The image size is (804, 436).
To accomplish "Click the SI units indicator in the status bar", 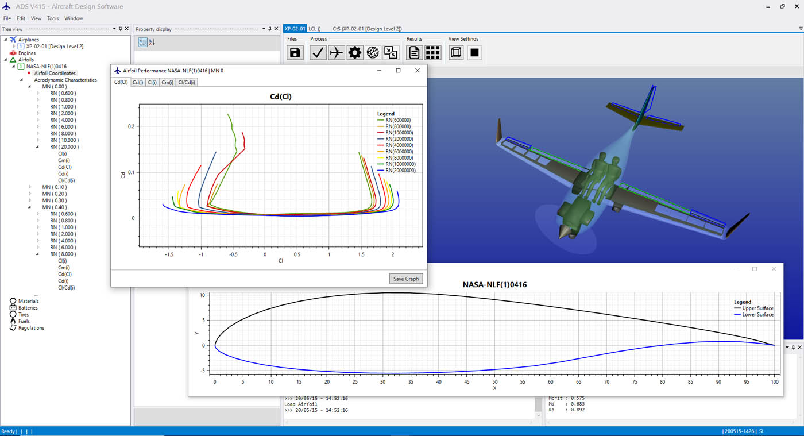I will tap(761, 431).
